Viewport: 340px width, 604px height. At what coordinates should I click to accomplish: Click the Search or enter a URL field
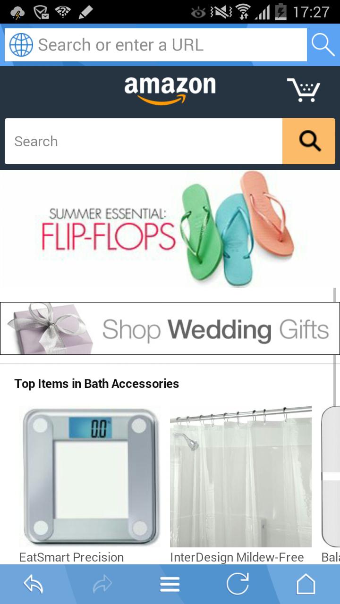156,45
